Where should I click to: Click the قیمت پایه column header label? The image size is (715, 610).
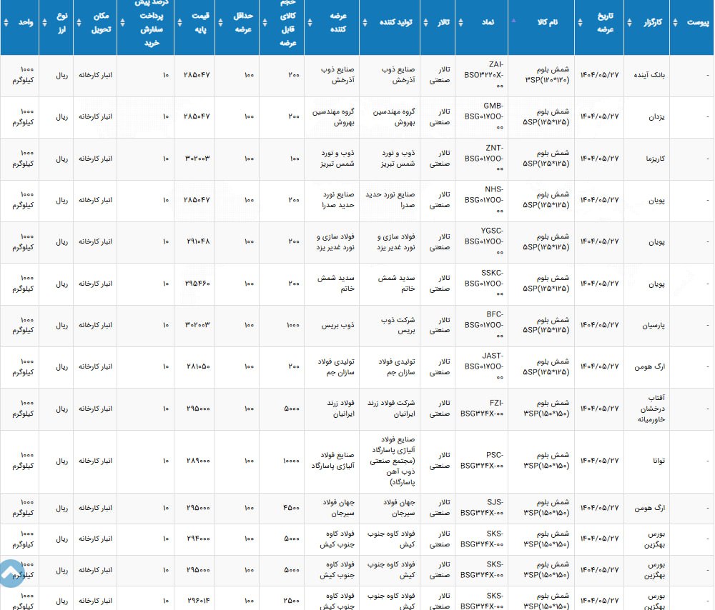pos(200,22)
